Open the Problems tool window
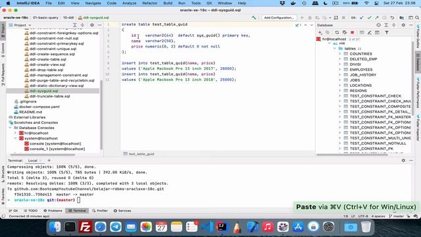Screen dimensions: 421x237 (53, 211)
